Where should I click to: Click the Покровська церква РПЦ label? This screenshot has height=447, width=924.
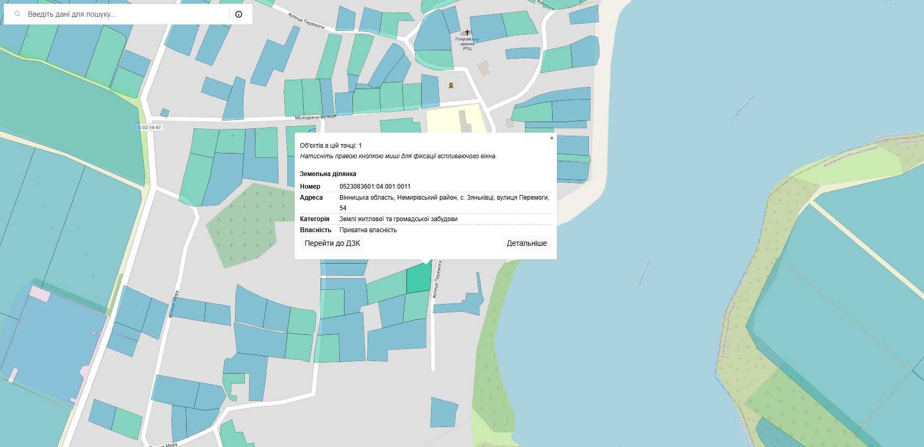click(x=467, y=43)
